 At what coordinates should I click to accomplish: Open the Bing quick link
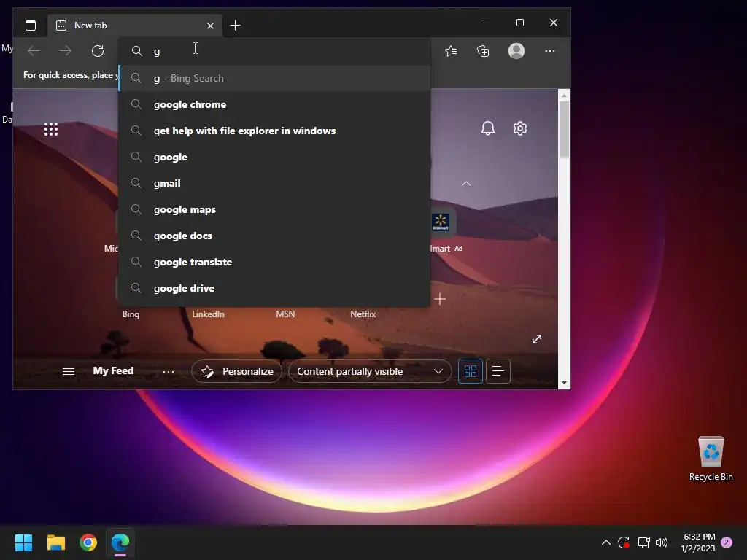[x=131, y=314]
